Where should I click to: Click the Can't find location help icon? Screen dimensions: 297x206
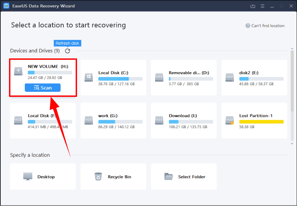point(247,26)
